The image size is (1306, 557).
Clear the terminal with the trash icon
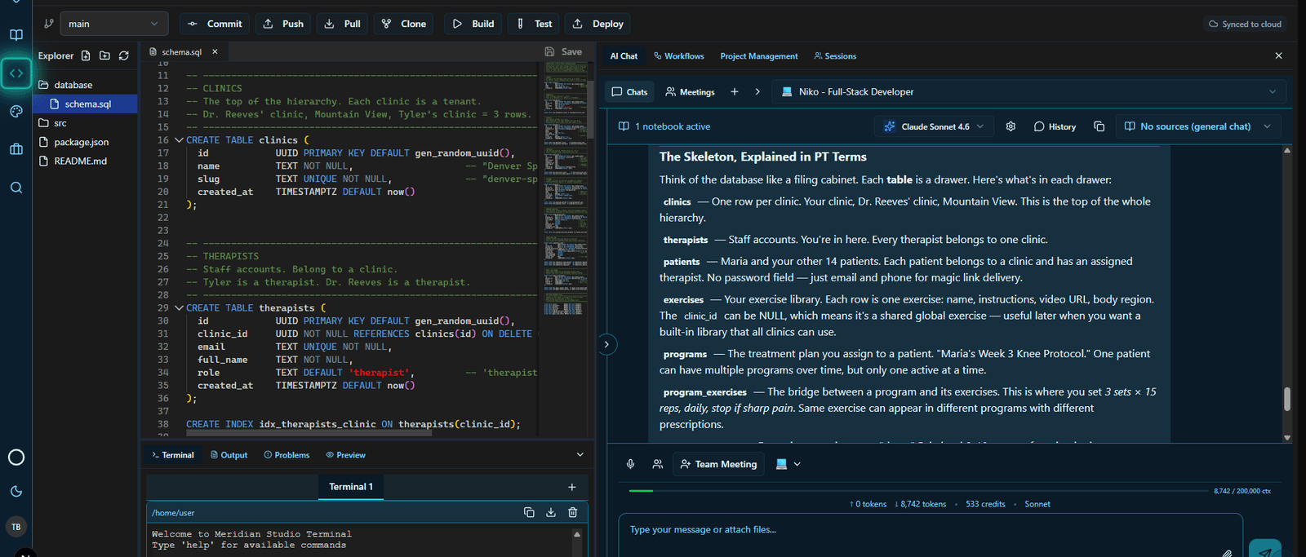point(572,512)
